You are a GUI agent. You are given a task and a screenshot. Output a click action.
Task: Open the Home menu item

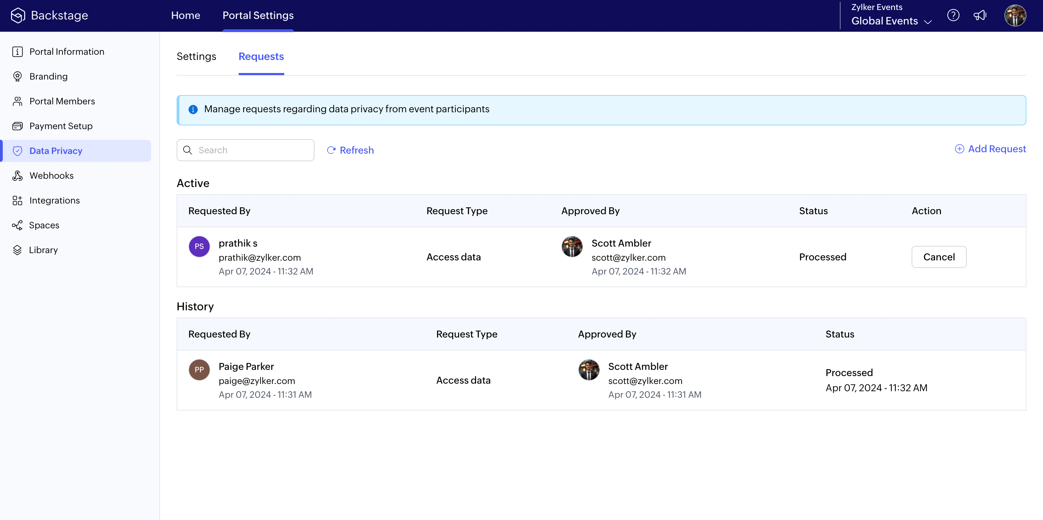click(x=186, y=15)
